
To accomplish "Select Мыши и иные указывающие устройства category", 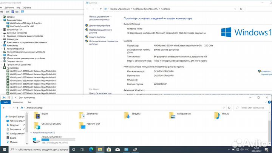I will (26, 58).
